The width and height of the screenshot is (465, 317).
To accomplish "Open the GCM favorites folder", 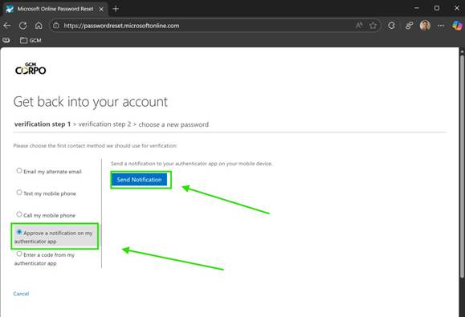I will [x=31, y=40].
